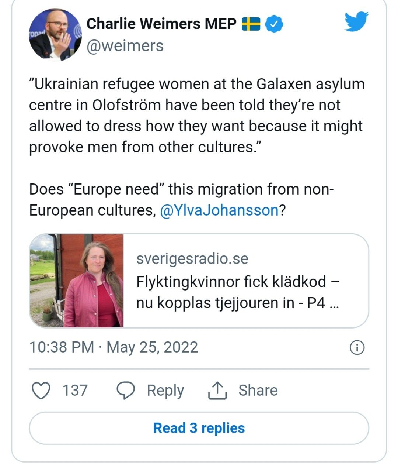Click the share upload arrow icon
Viewport: 398px width, 464px height.
tap(217, 390)
